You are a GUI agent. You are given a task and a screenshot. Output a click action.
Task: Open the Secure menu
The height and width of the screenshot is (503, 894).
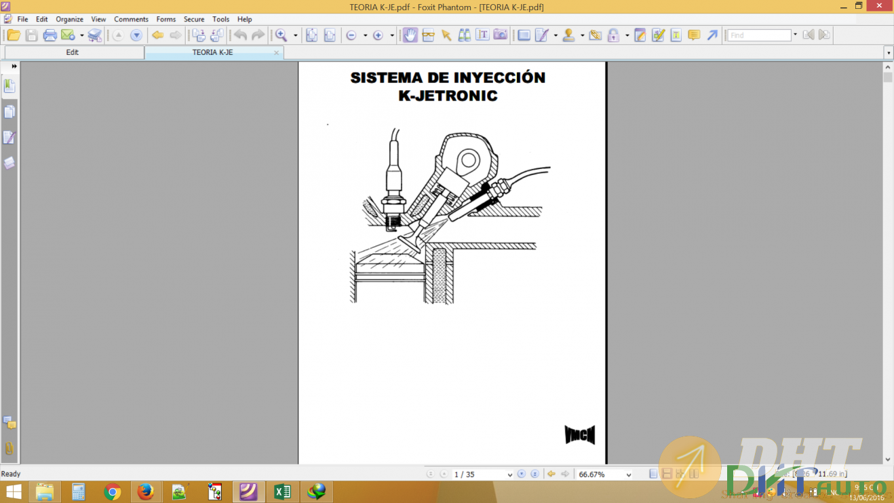click(194, 19)
